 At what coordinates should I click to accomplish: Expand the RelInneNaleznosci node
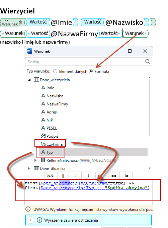[x=35, y=161]
